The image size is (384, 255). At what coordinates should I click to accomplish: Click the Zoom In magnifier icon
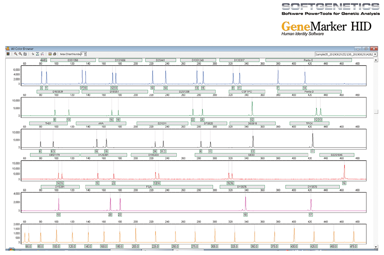(15, 54)
